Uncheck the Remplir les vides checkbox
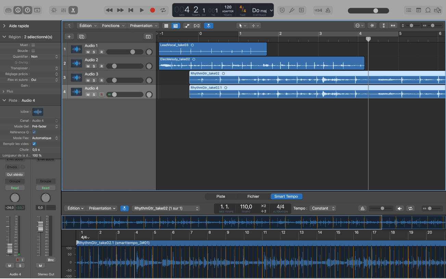 [34, 144]
